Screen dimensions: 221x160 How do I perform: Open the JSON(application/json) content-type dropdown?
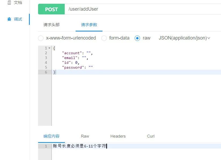(184, 38)
